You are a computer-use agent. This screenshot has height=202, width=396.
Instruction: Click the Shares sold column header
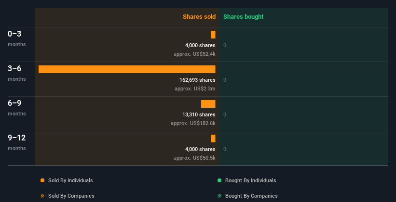pos(199,17)
